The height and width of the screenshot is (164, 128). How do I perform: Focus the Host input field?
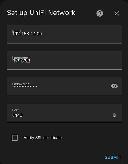(64, 34)
